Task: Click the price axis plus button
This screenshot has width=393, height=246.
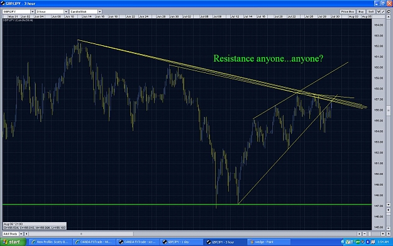Action: (389, 210)
